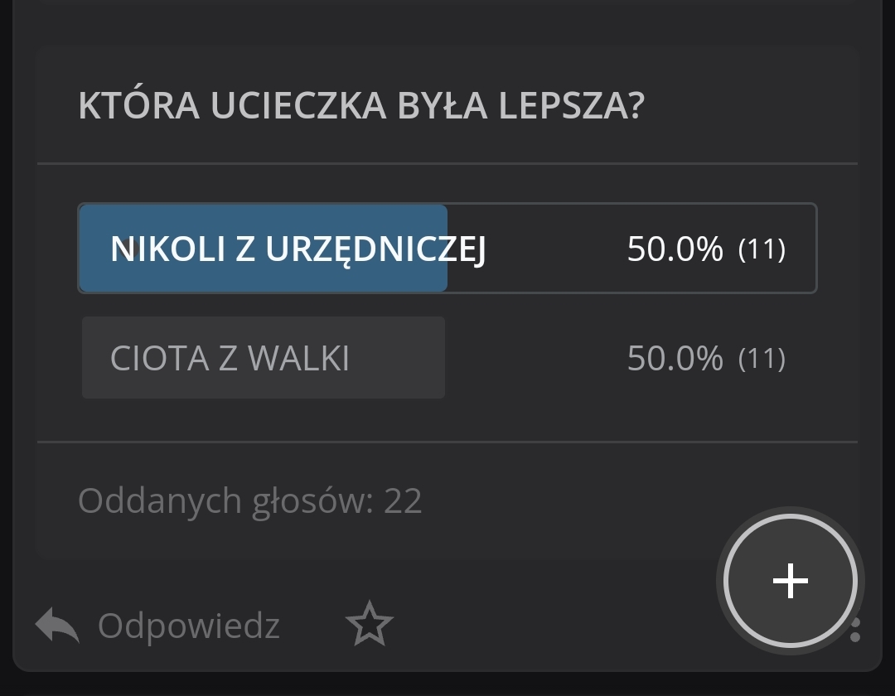
Task: Click the reply arrow icon
Action: tap(57, 626)
